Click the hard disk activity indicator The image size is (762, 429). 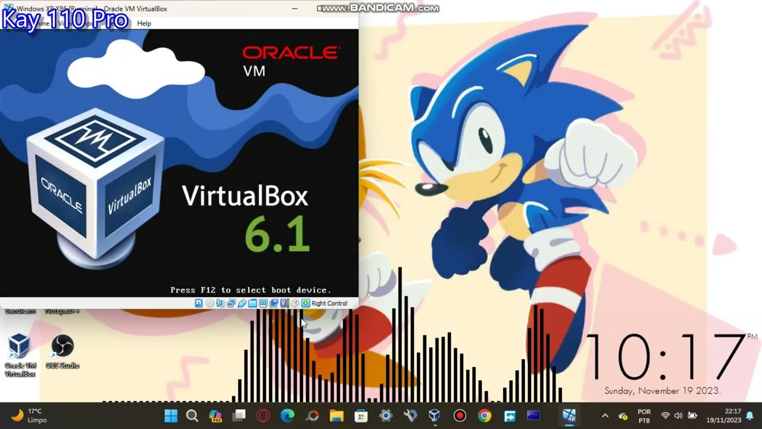(x=199, y=303)
